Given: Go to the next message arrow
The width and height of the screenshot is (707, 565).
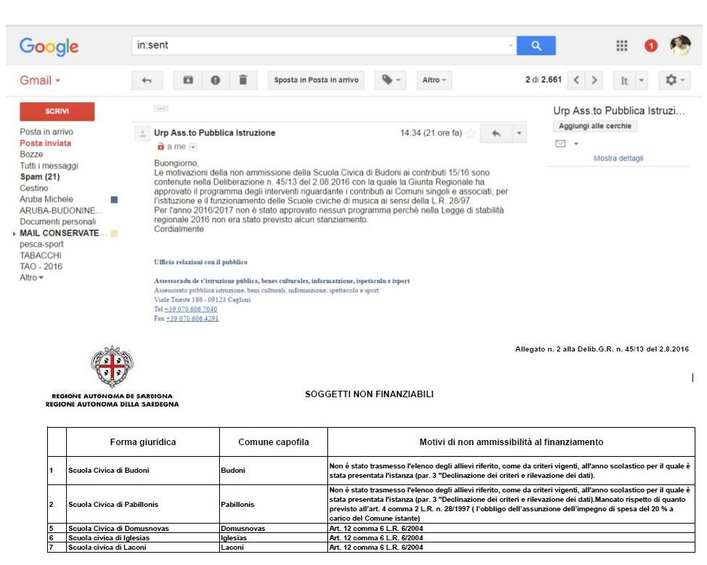Looking at the screenshot, I should tap(594, 81).
